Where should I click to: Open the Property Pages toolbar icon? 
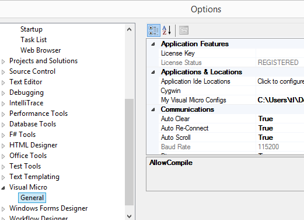(184, 30)
